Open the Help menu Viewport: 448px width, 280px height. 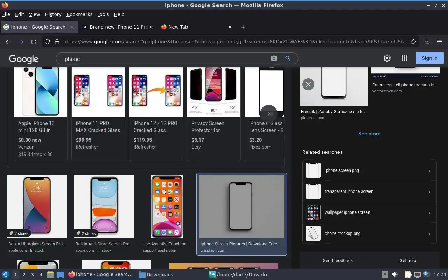click(x=119, y=14)
